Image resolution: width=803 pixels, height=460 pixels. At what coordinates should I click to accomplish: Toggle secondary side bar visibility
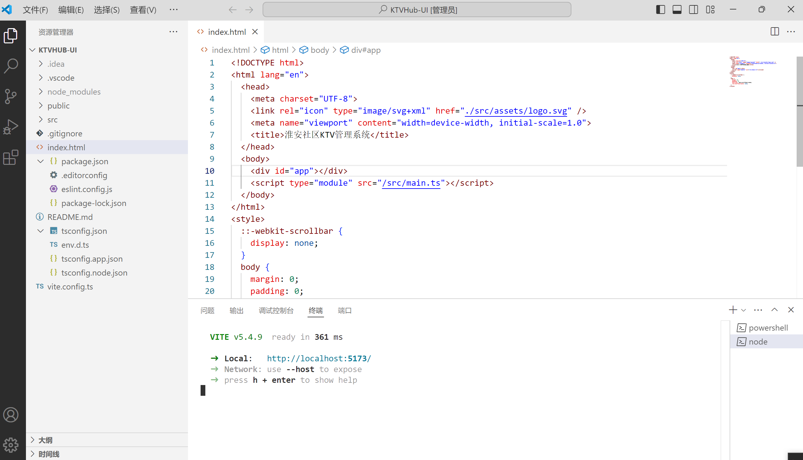click(693, 9)
